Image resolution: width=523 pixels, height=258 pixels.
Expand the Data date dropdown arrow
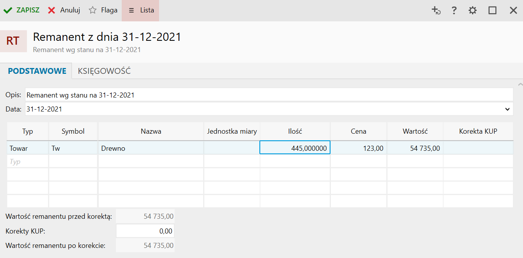507,109
